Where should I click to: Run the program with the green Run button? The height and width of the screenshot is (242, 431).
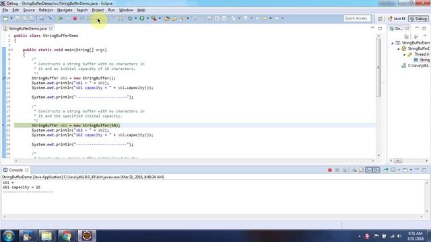142,18
